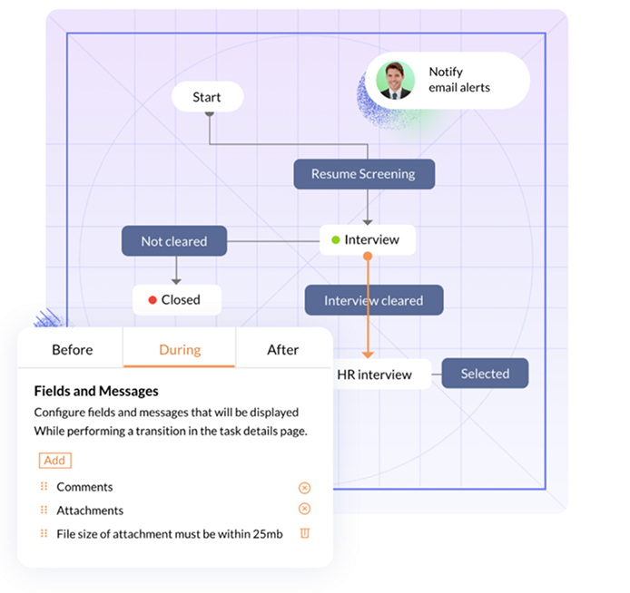Open the Notify email alerts card

pos(458,80)
